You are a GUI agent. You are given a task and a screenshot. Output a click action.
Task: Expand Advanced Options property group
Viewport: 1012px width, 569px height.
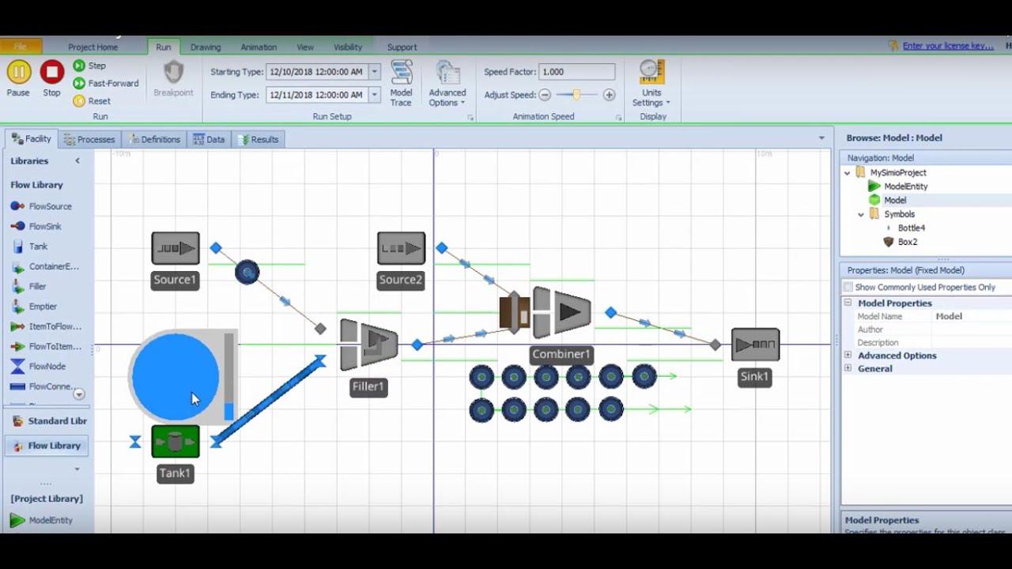pos(848,356)
